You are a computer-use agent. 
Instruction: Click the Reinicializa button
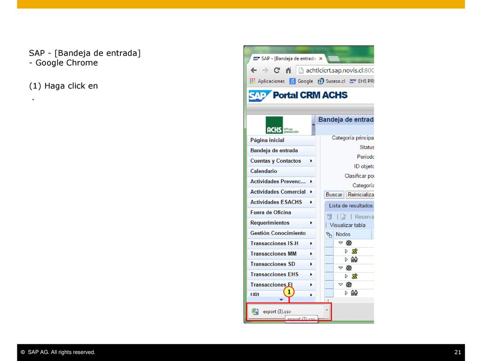click(x=360, y=195)
